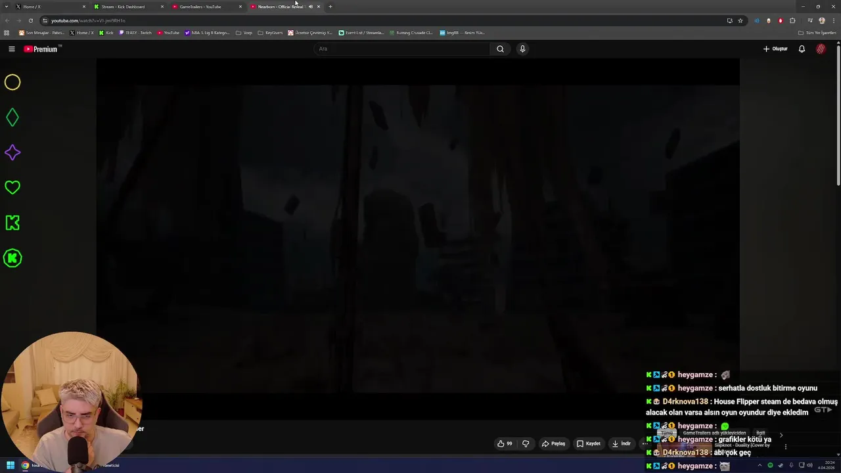Click the green diamond overlay icon
This screenshot has height=473, width=841.
[x=12, y=118]
